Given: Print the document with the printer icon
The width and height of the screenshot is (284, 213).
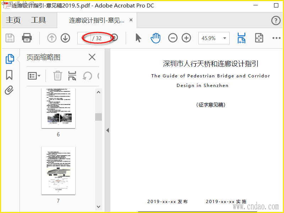Looking at the screenshot, I should [x=27, y=38].
